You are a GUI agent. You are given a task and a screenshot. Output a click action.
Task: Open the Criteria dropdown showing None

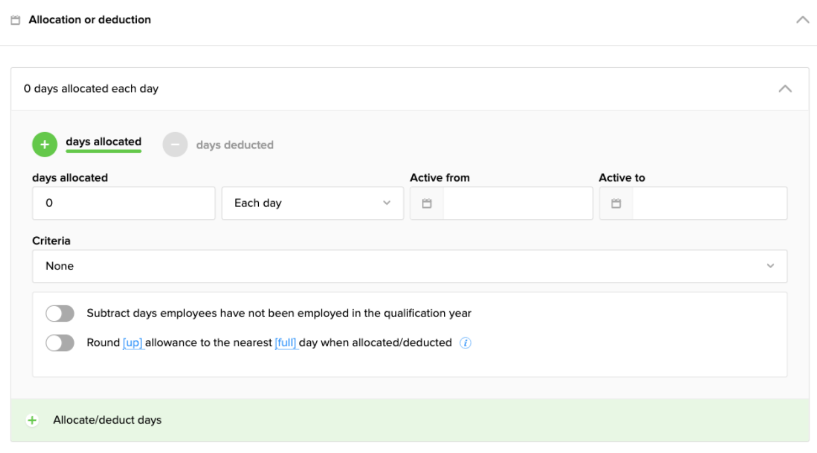(x=410, y=266)
